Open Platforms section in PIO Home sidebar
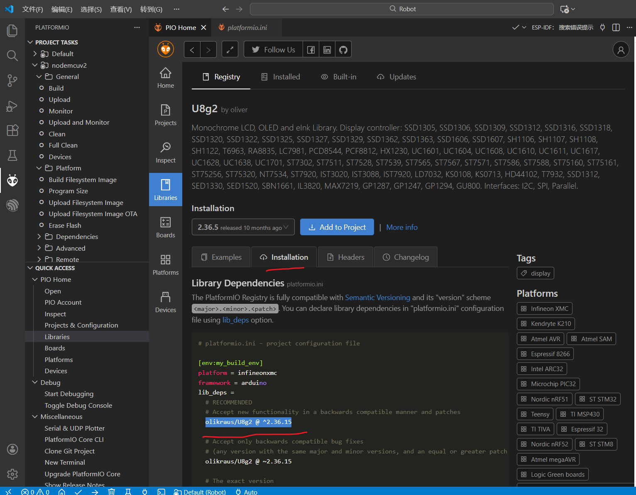The width and height of the screenshot is (636, 495). (x=166, y=265)
